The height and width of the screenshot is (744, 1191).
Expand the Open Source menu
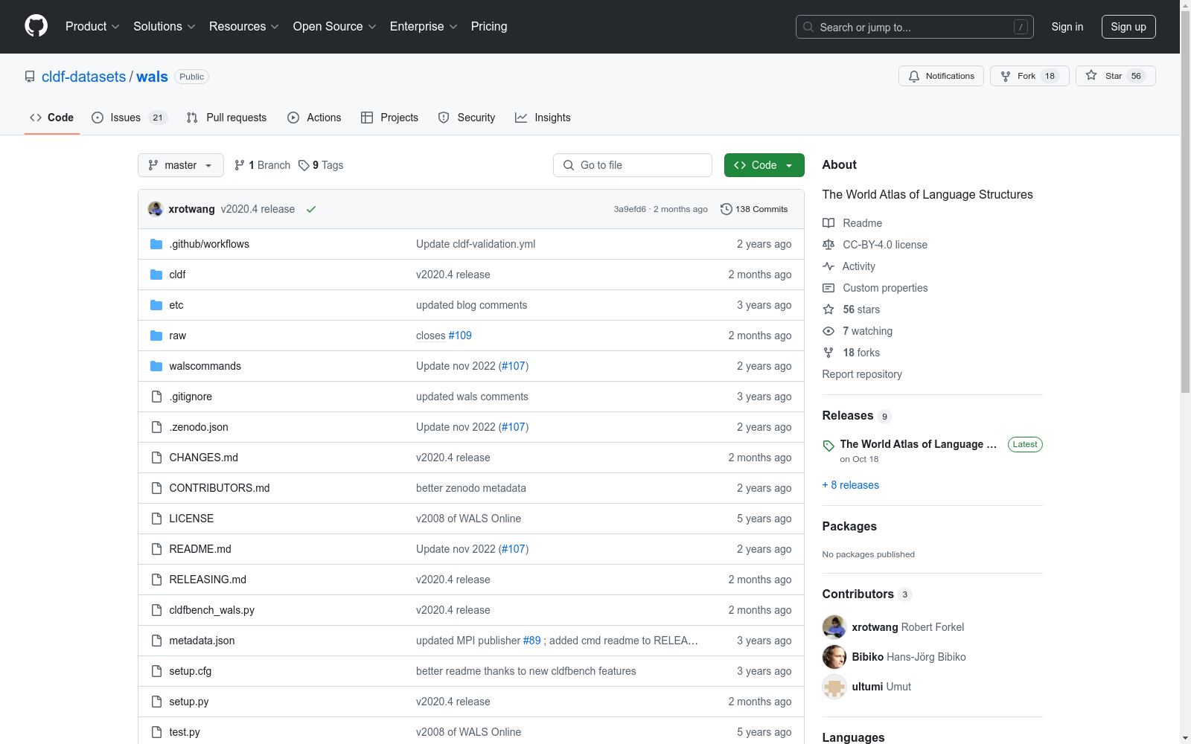335,26
